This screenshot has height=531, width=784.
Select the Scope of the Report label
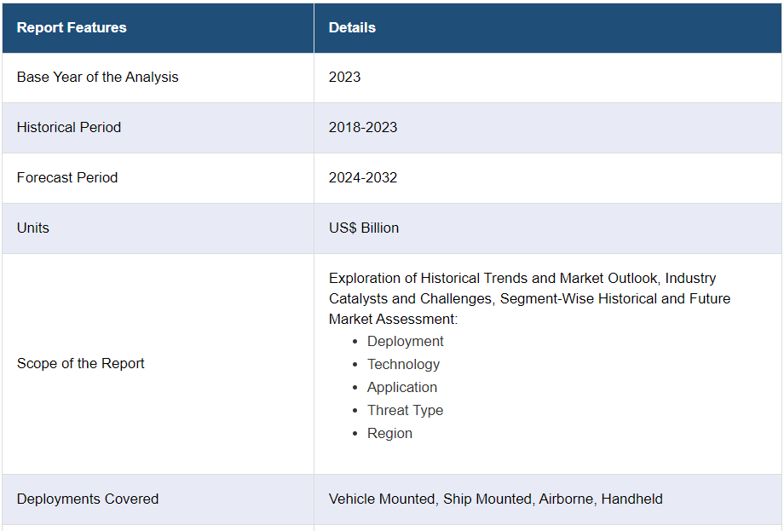pos(81,363)
